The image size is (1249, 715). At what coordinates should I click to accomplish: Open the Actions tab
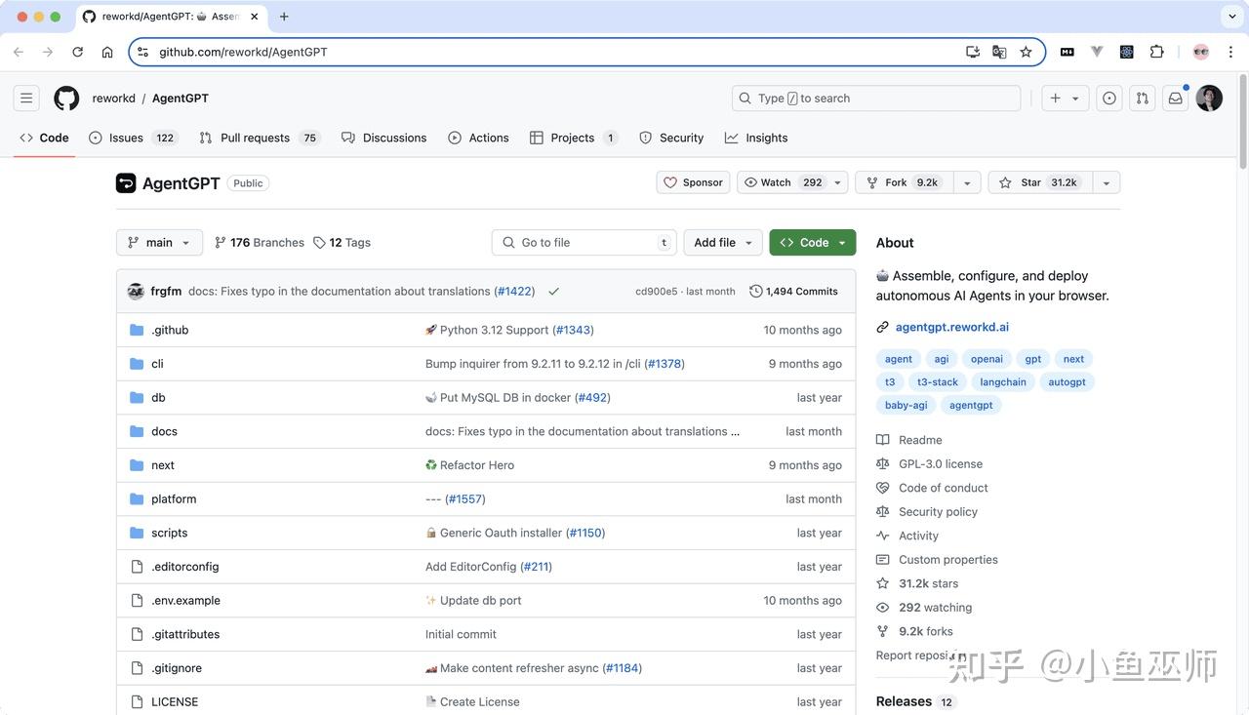point(478,138)
